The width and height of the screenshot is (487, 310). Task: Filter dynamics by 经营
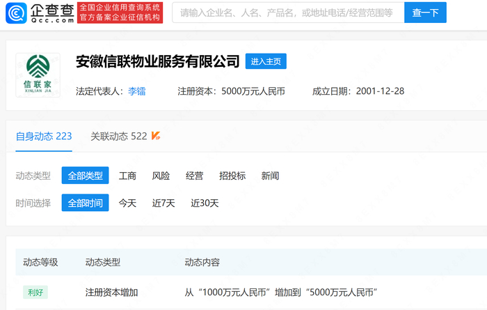pos(194,176)
